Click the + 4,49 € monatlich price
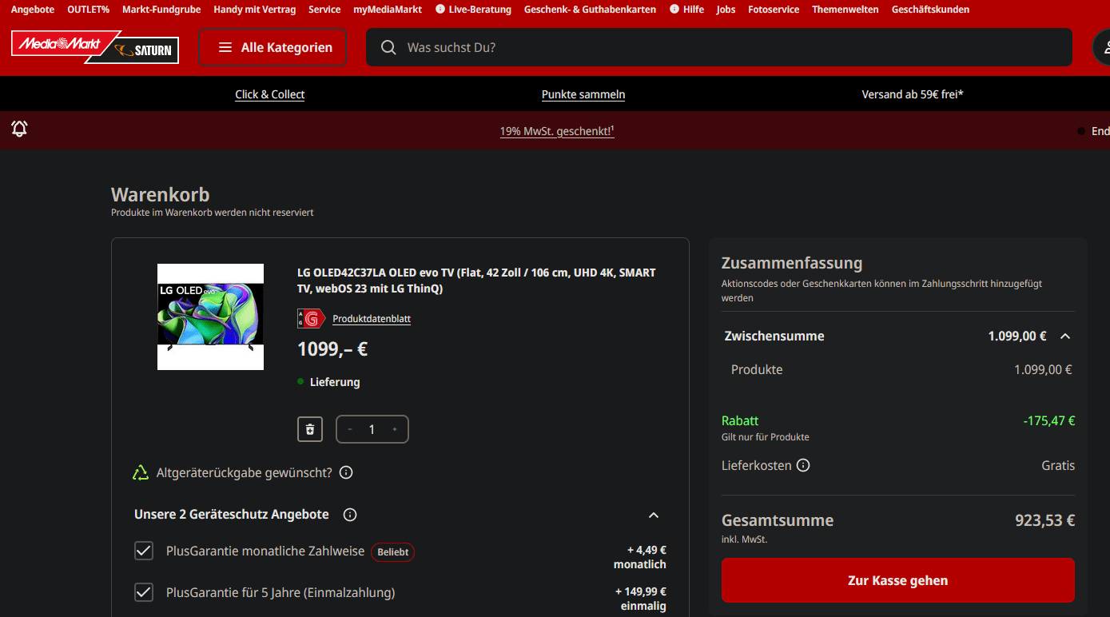Viewport: 1110px width, 617px height. (x=640, y=557)
